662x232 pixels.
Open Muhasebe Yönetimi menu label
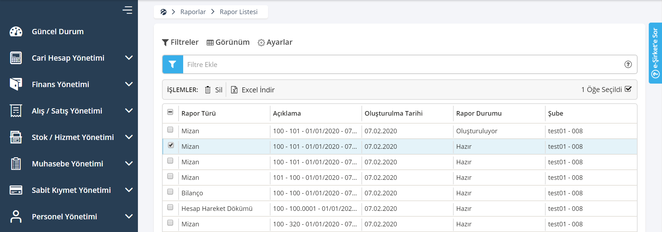click(x=68, y=164)
